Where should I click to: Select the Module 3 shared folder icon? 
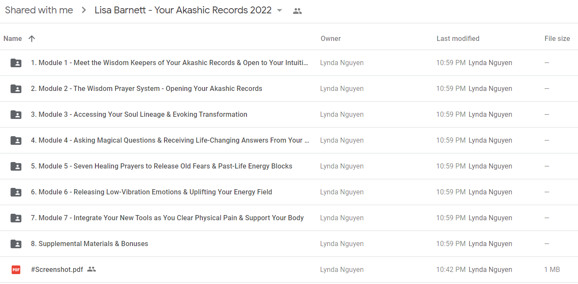tap(16, 115)
